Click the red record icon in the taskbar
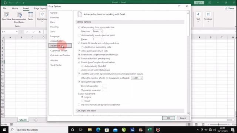 coord(158,130)
